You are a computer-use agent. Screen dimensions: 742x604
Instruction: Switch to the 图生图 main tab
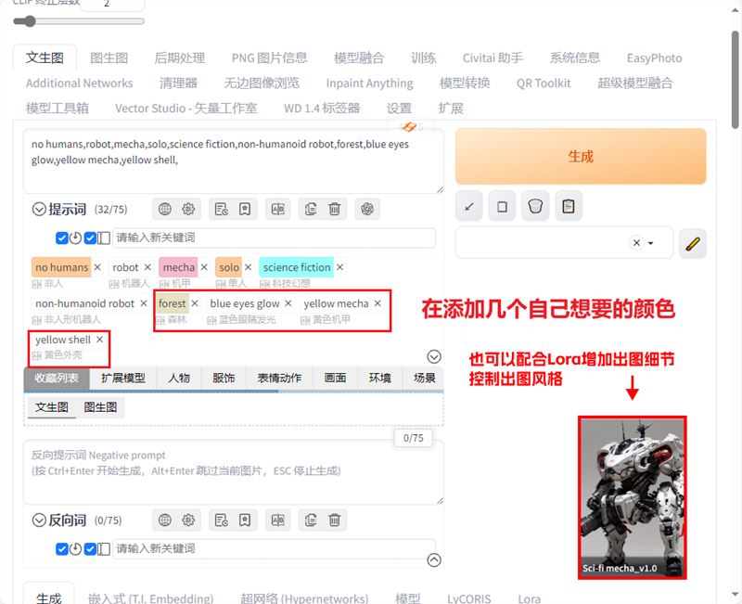[x=109, y=58]
